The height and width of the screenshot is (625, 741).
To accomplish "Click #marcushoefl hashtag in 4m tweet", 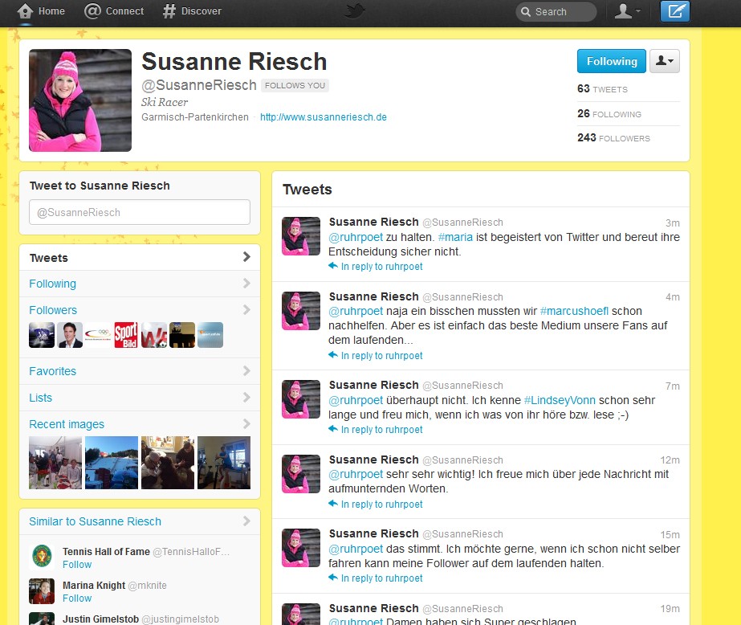I will [x=574, y=311].
